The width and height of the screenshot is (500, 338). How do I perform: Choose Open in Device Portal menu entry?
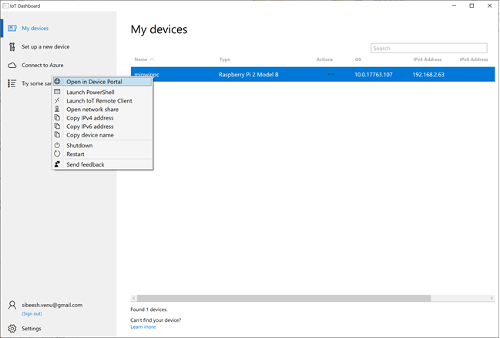[x=102, y=82]
